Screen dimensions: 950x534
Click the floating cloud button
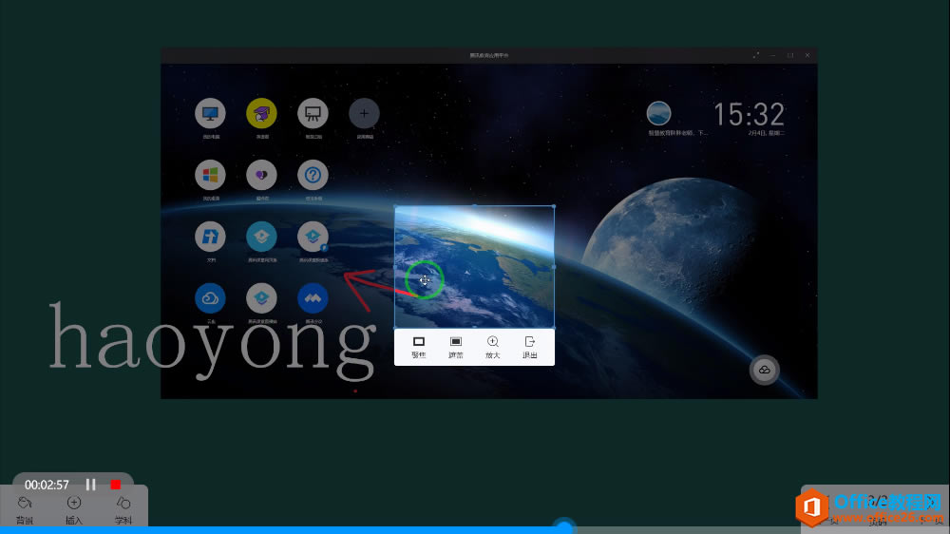[764, 370]
